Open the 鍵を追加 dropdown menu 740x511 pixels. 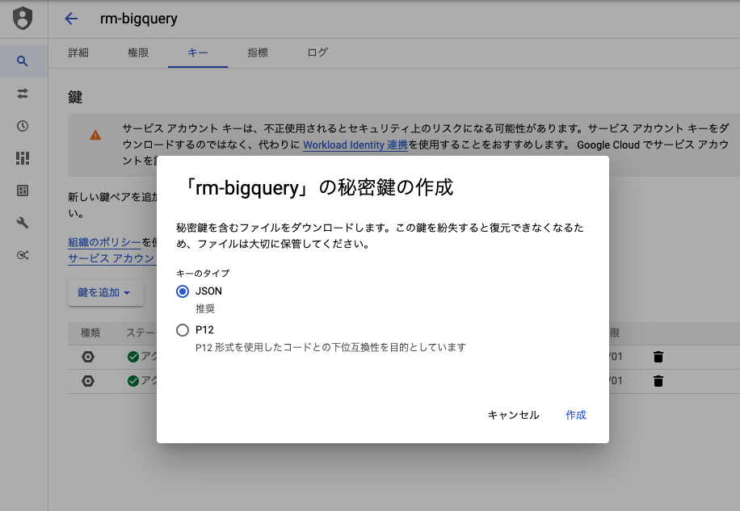105,293
